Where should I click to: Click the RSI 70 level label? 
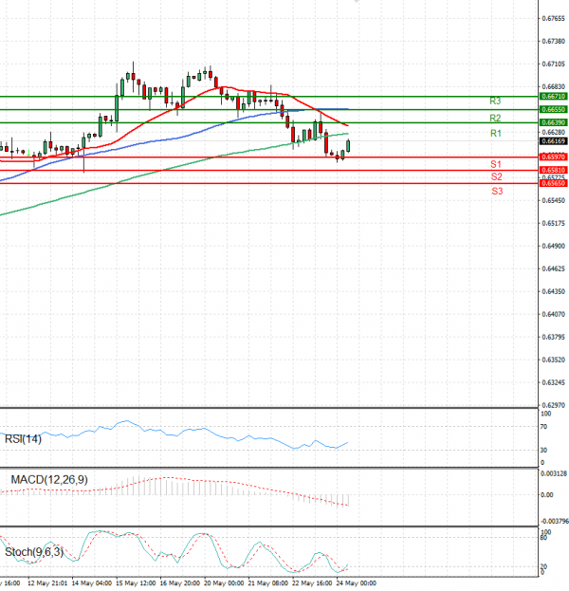point(543,427)
